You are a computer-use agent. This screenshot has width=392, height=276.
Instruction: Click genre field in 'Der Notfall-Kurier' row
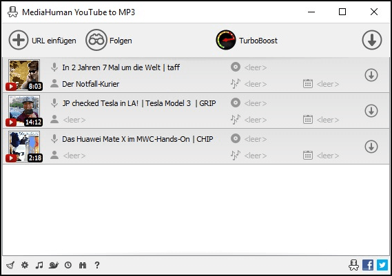[x=256, y=84]
